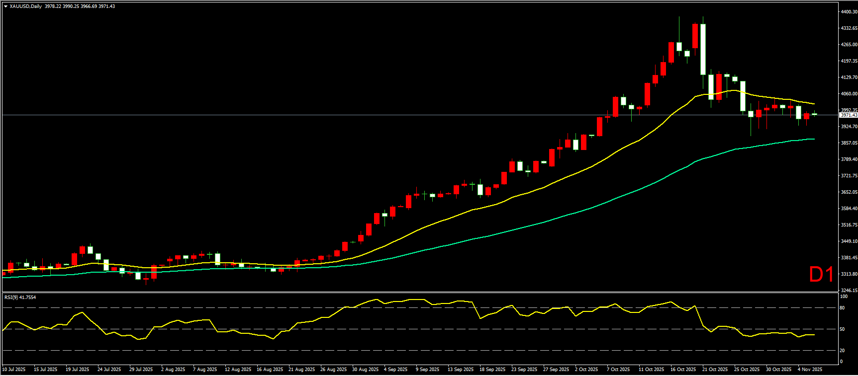Click the RSI scale value 50
The image size is (858, 376).
point(842,329)
